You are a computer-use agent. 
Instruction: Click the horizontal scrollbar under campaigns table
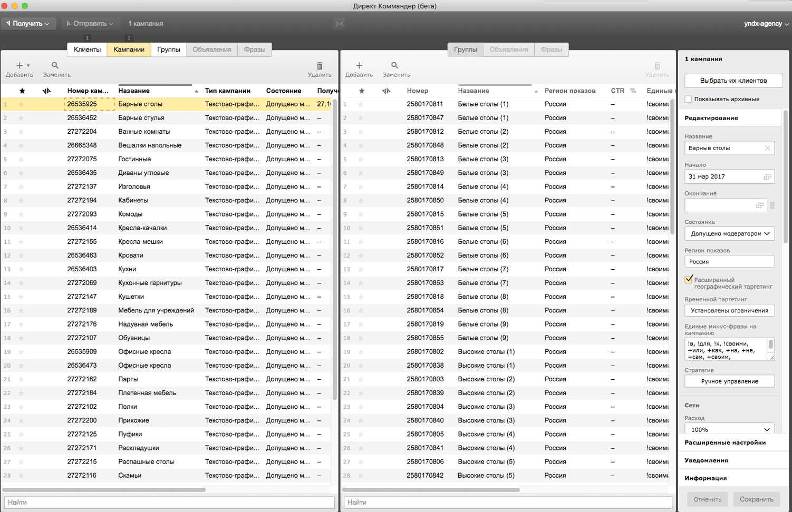[105, 490]
